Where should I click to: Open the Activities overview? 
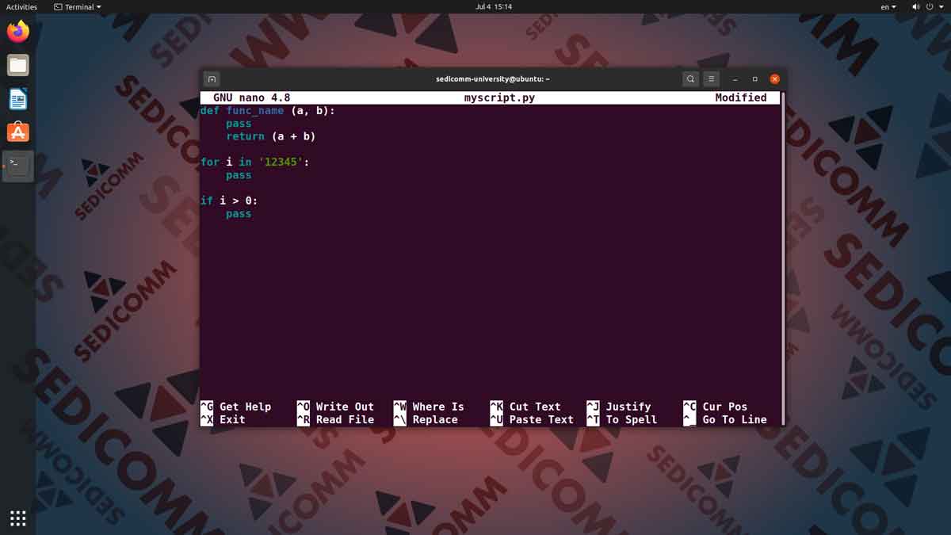click(21, 7)
